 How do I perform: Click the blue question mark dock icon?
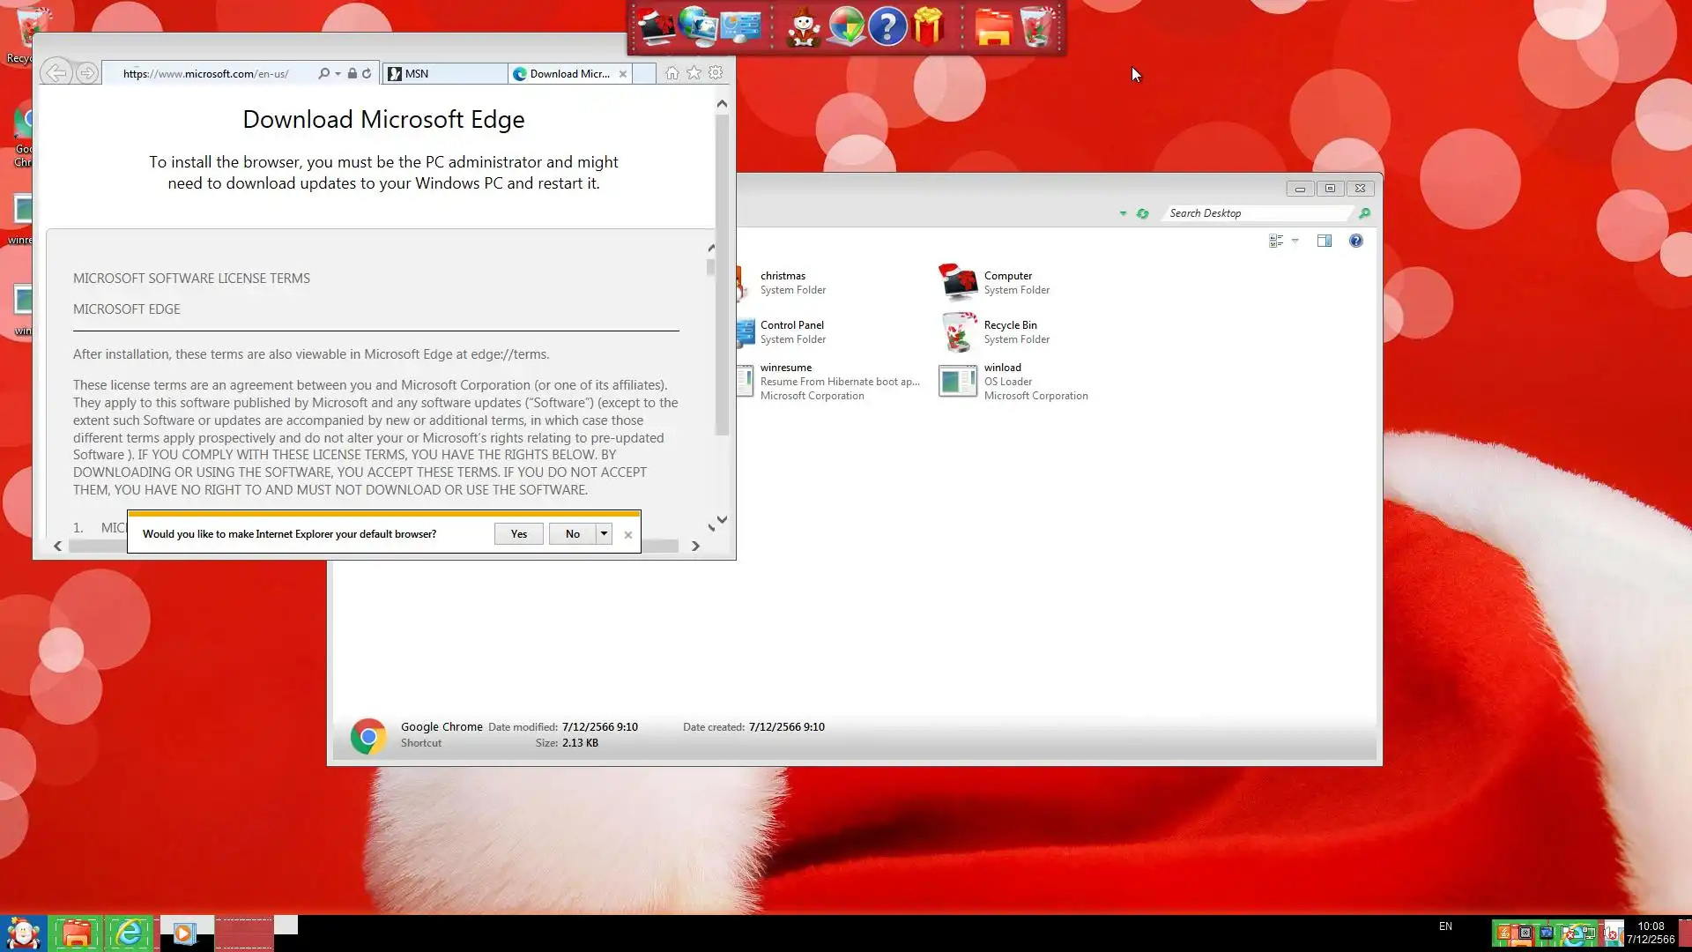coord(887,26)
